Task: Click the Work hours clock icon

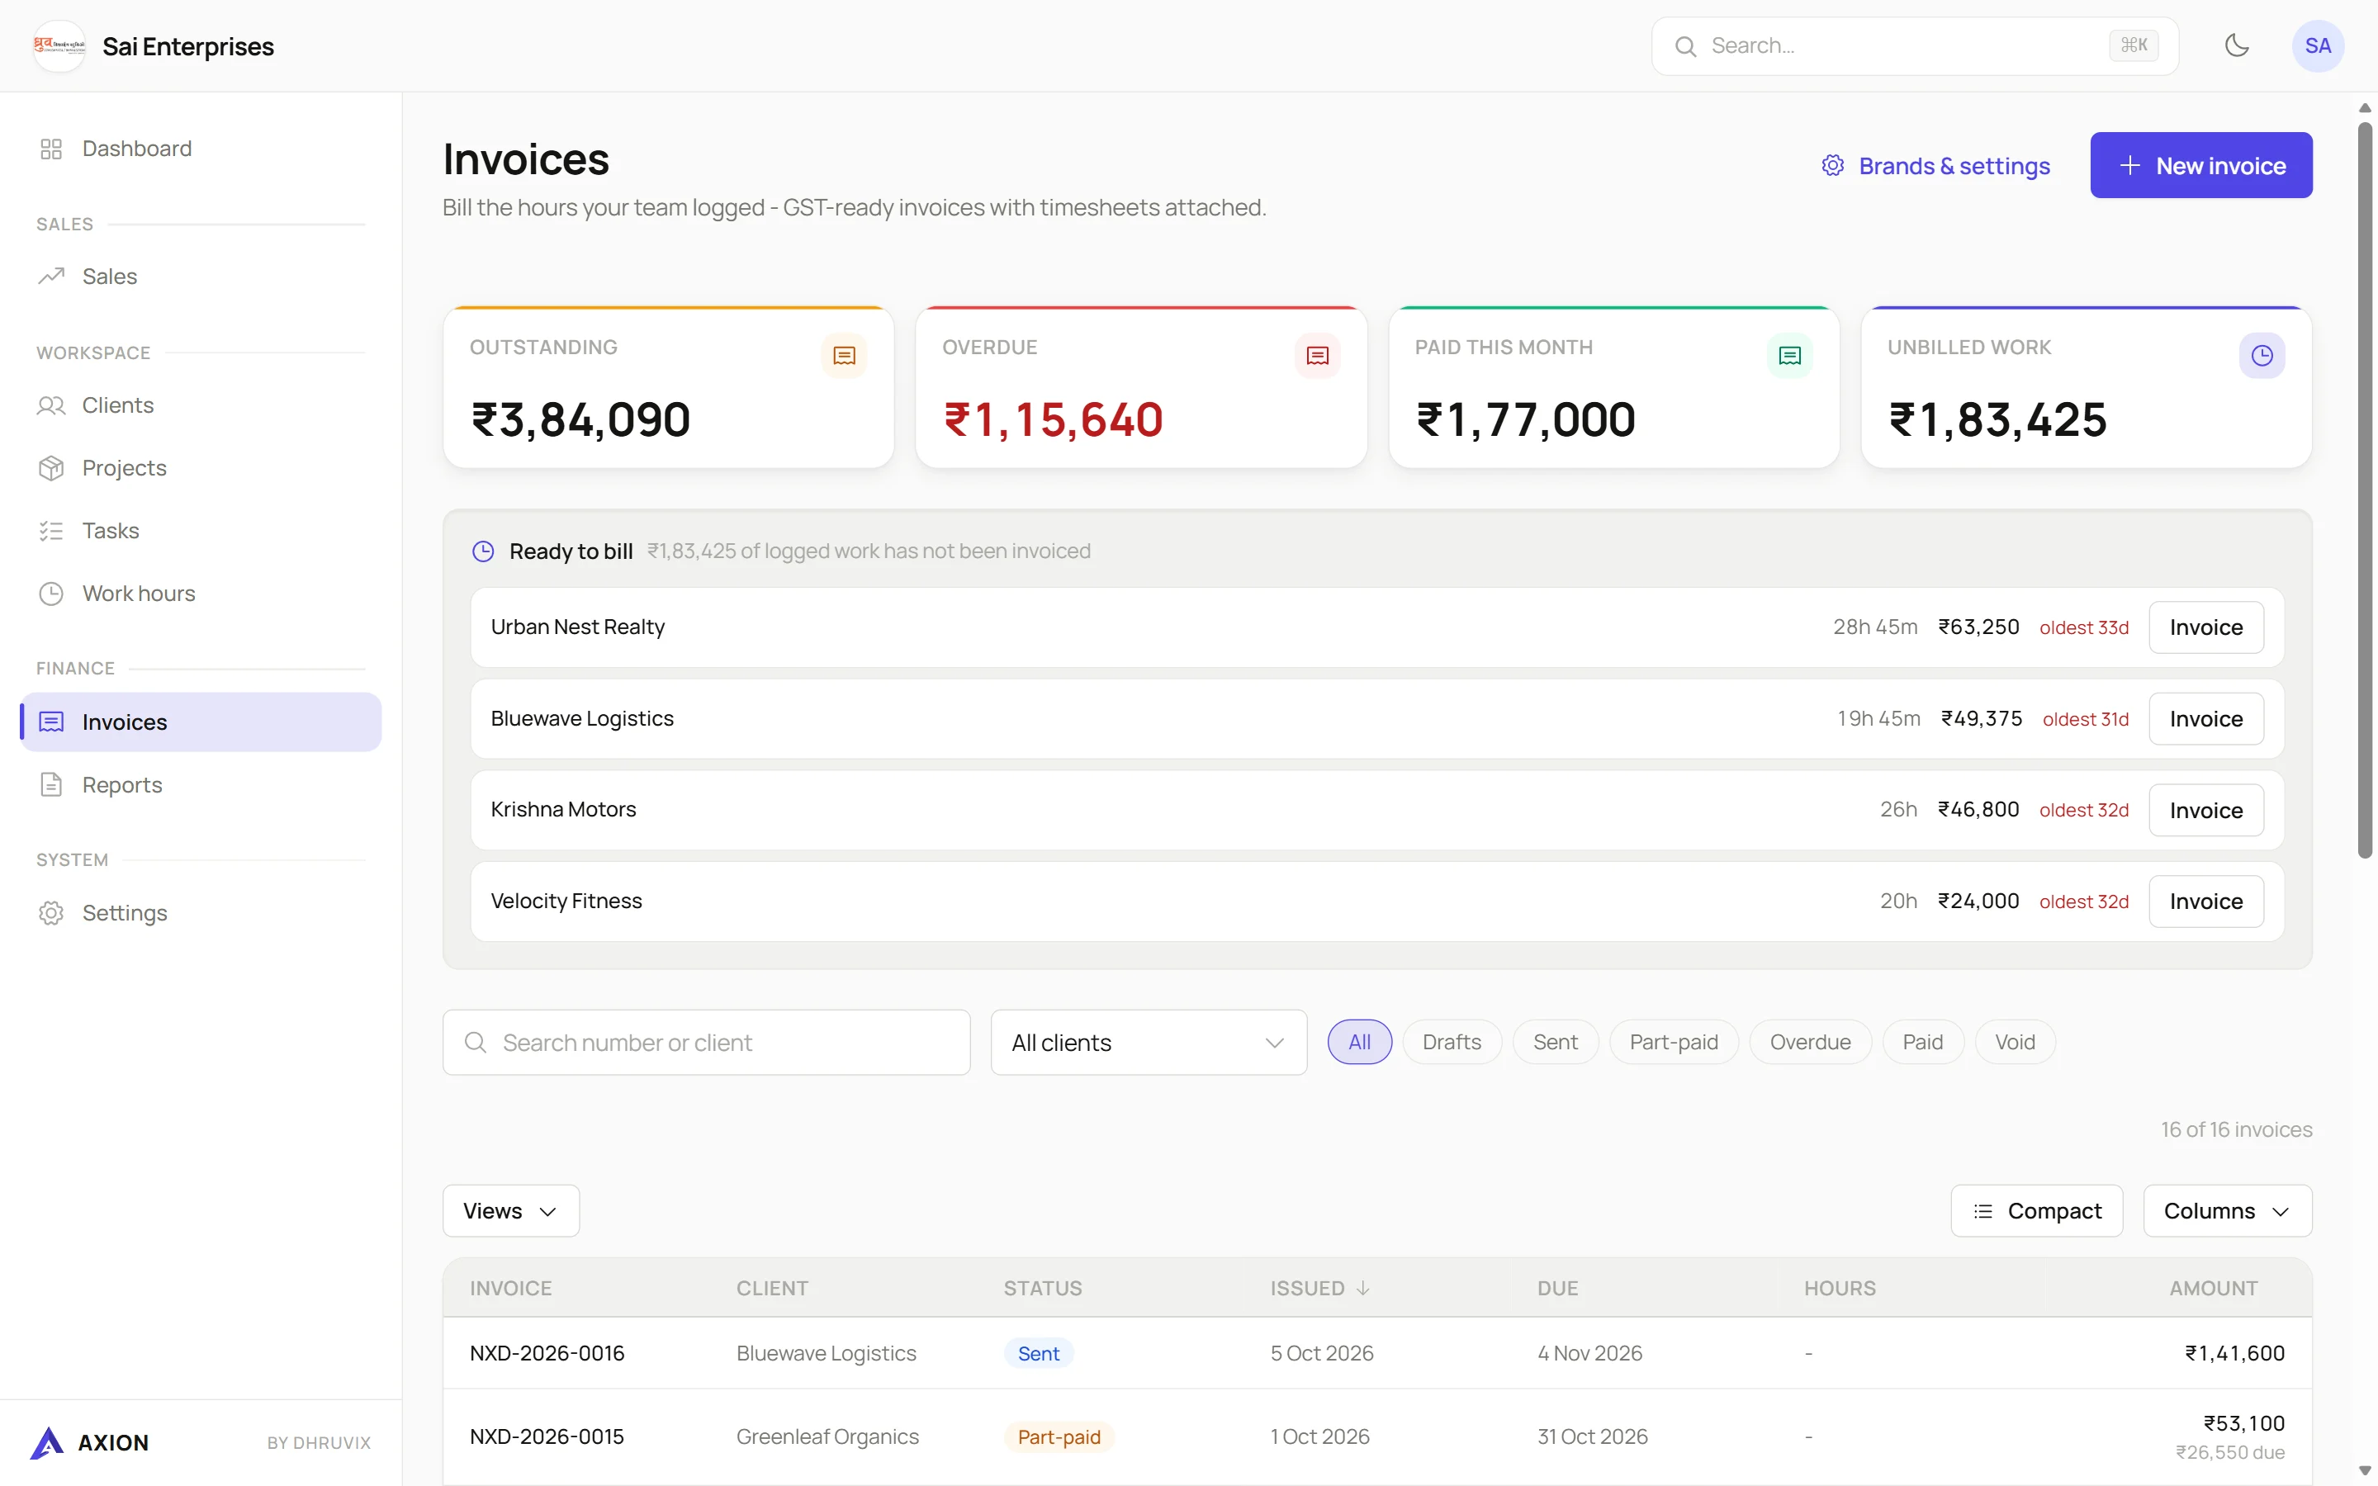Action: (x=51, y=594)
